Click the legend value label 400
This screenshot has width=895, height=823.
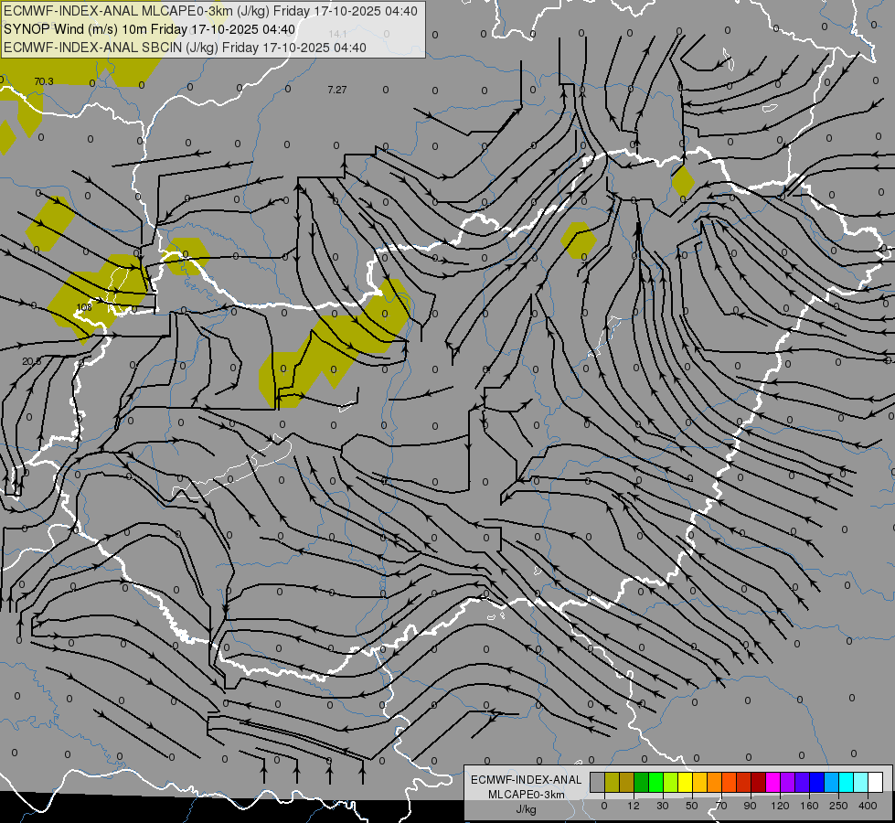point(868,806)
